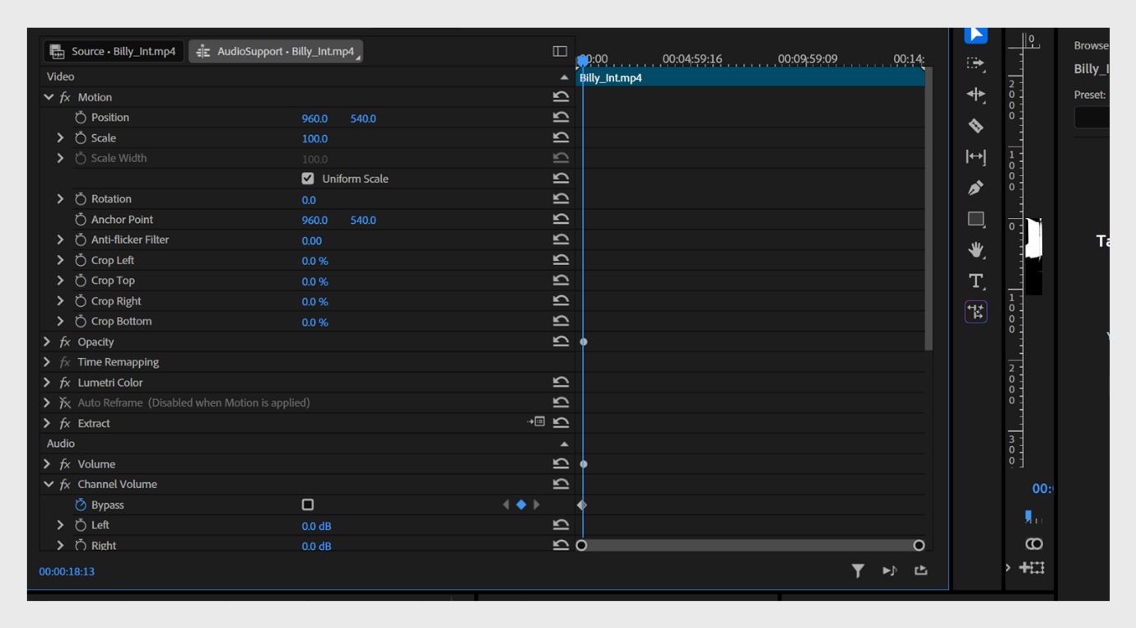This screenshot has height=628, width=1136.
Task: Open the effects filter options
Action: pos(859,570)
